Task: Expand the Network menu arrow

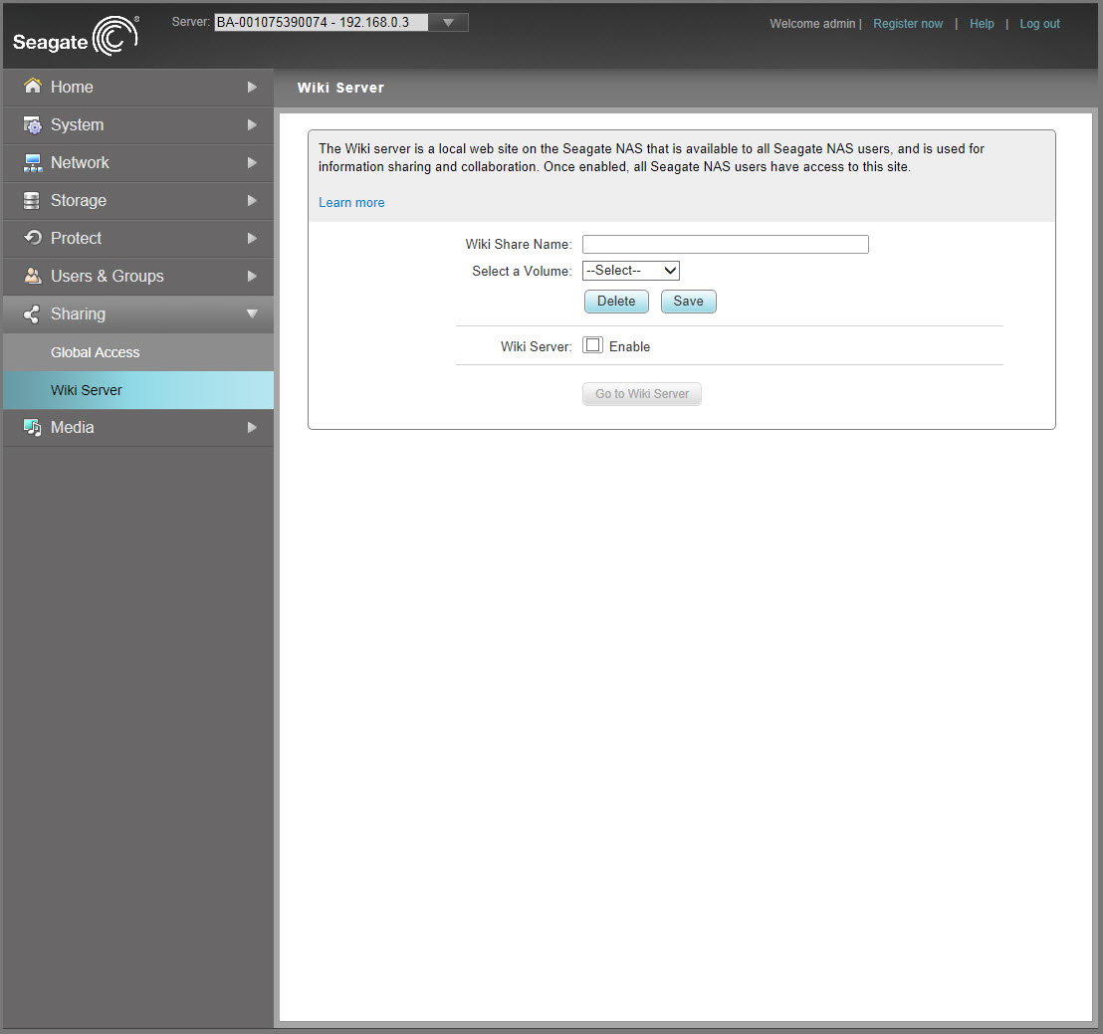Action: (x=252, y=162)
